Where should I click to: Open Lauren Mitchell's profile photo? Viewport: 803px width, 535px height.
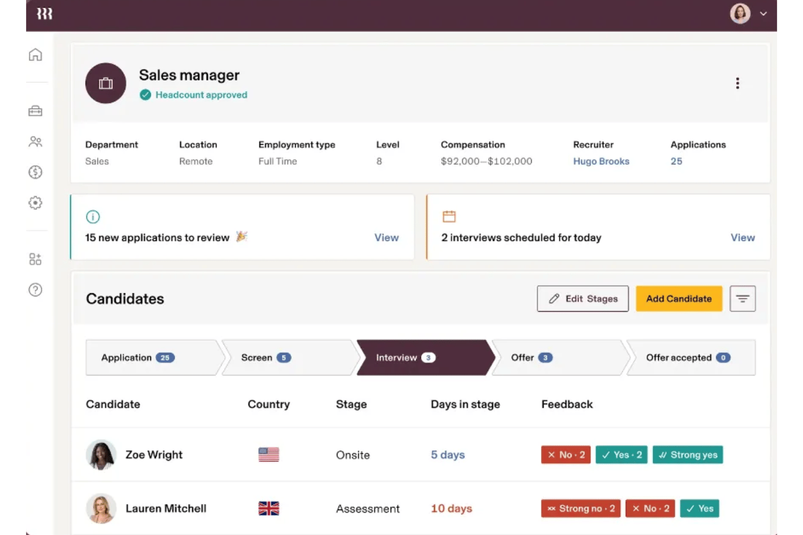click(x=101, y=508)
